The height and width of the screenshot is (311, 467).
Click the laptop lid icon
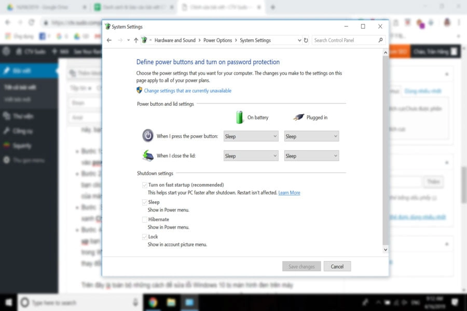pyautogui.click(x=147, y=155)
